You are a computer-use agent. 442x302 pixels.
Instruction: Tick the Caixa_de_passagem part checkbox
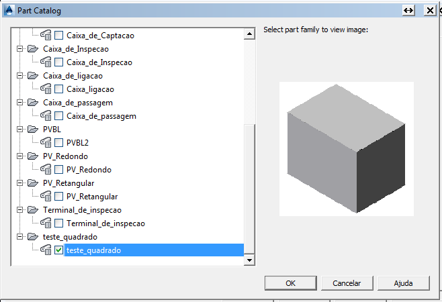[58, 116]
